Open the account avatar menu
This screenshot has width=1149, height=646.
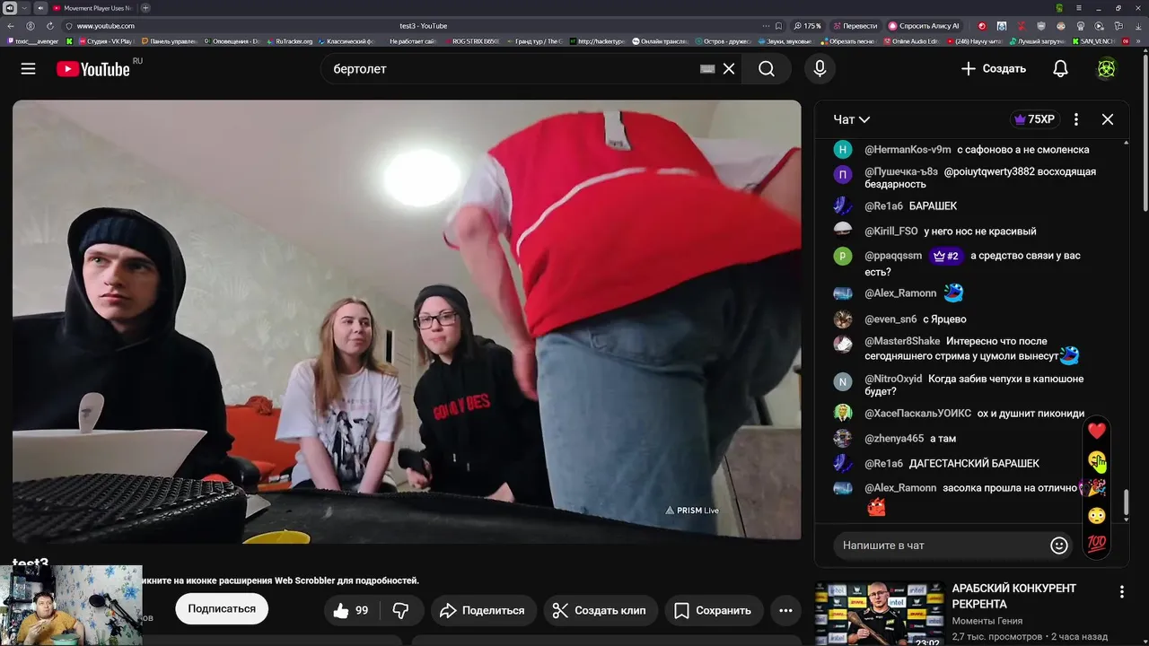point(1106,69)
